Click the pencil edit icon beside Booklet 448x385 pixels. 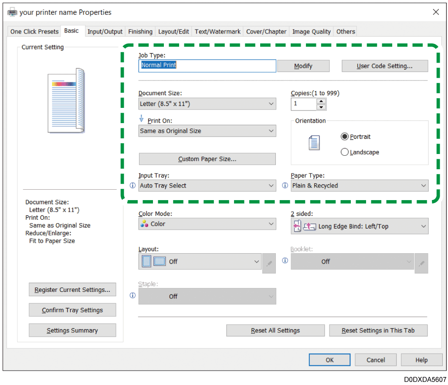[421, 264]
